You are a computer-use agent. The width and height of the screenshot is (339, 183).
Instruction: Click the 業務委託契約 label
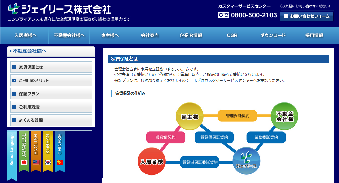point(266,137)
